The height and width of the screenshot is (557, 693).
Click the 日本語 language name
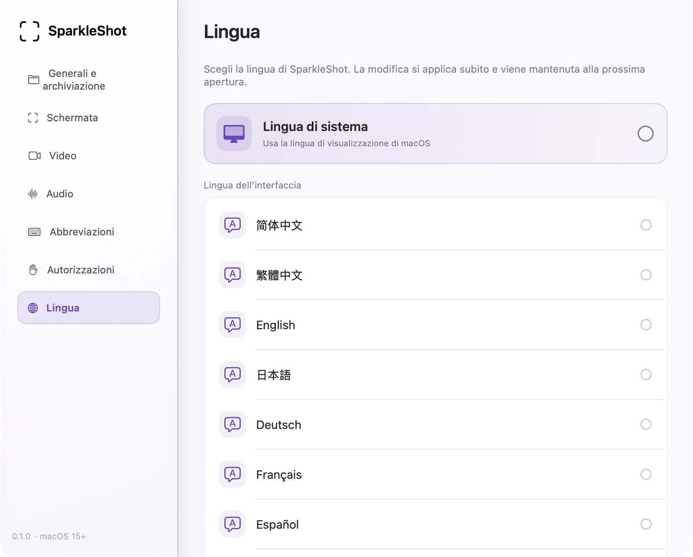tap(274, 375)
